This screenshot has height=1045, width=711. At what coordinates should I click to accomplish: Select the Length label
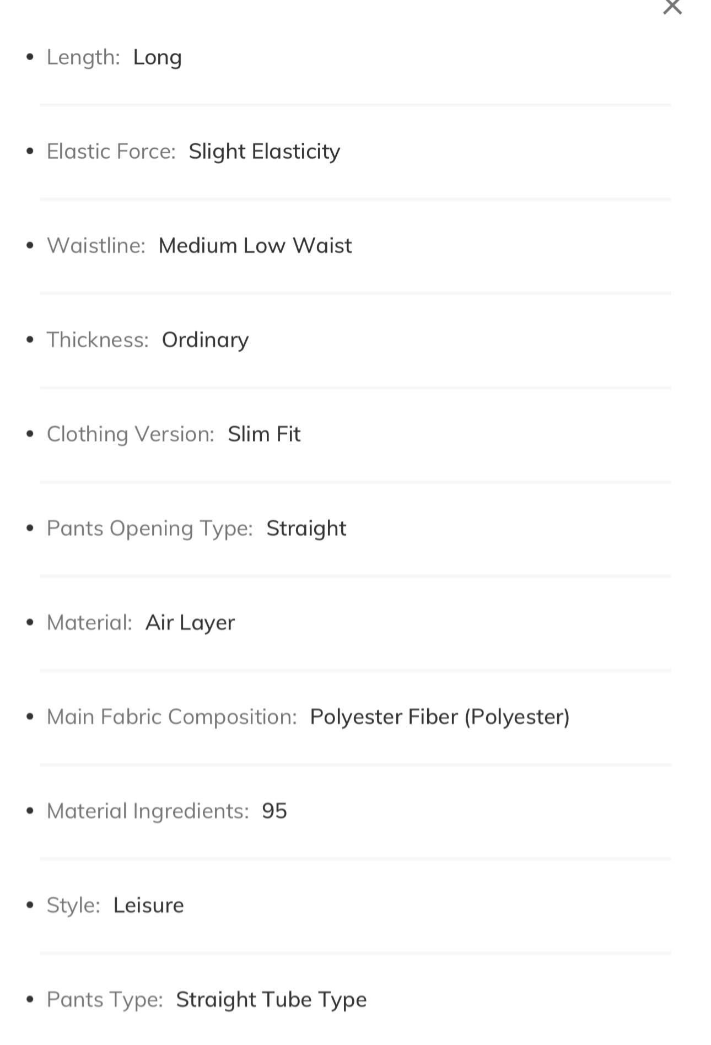pyautogui.click(x=83, y=57)
